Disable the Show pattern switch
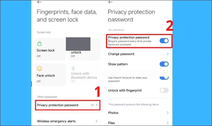This screenshot has width=212, height=126. [164, 64]
